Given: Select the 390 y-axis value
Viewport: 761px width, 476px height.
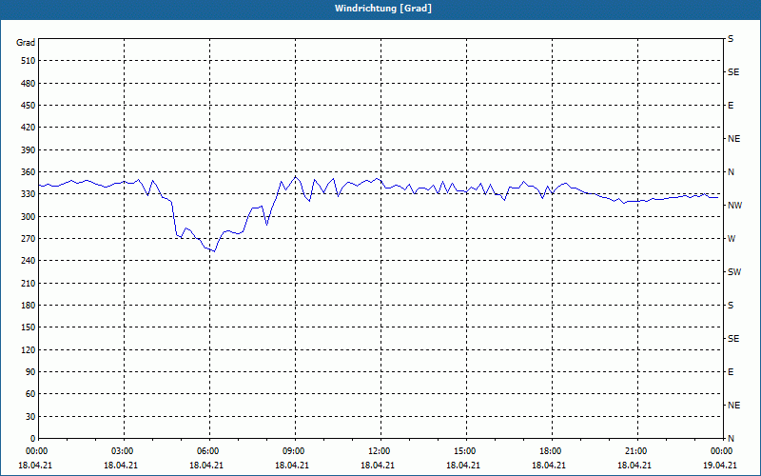Looking at the screenshot, I should (x=28, y=149).
